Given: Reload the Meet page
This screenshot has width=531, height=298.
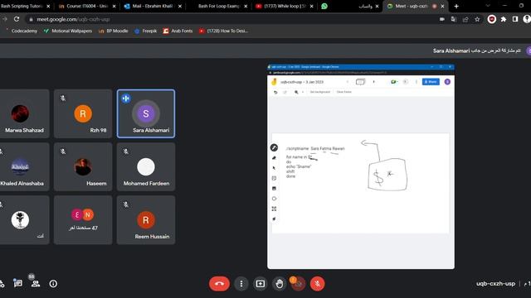Looking at the screenshot, I should click(x=17, y=19).
